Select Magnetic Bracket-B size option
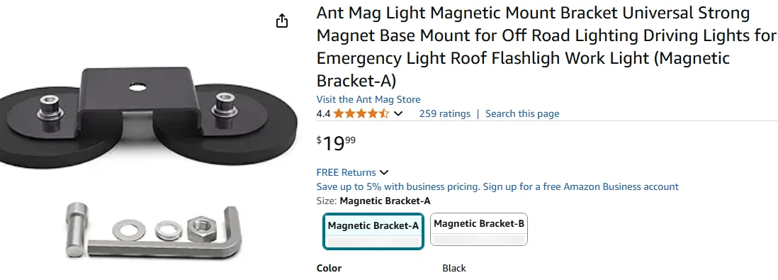Viewport: 778px width, 280px height. pyautogui.click(x=479, y=230)
